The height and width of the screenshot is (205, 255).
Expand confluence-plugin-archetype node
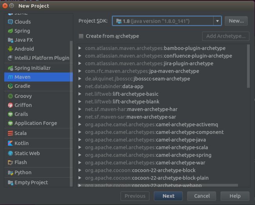tap(80, 56)
